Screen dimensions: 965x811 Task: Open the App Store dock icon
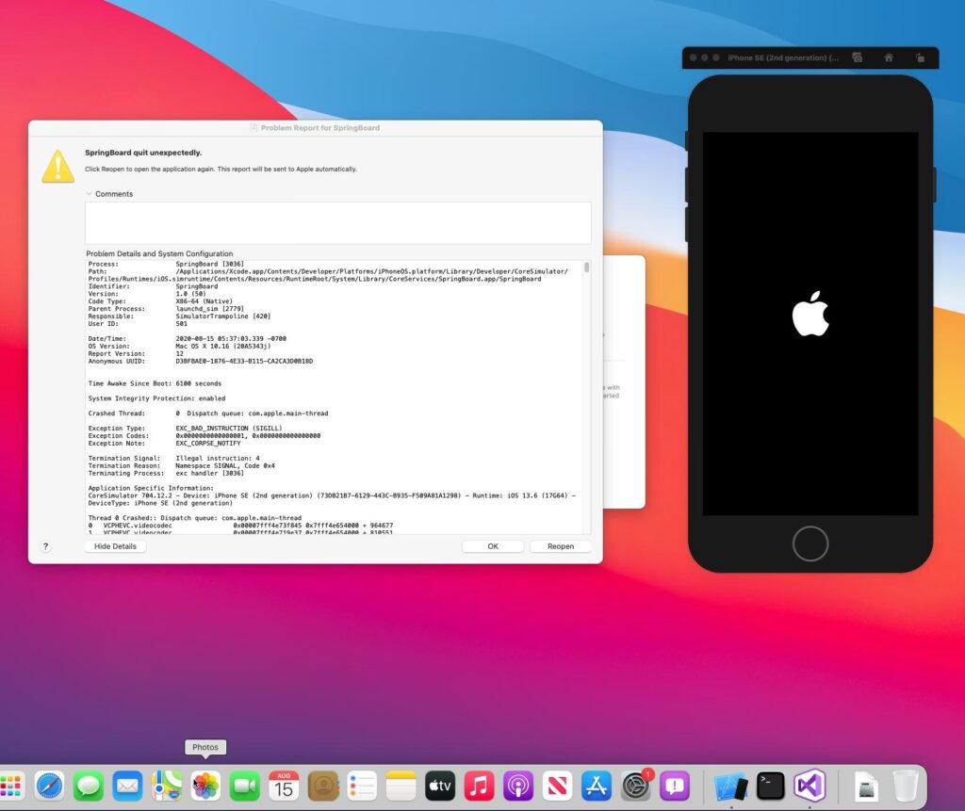click(x=597, y=786)
